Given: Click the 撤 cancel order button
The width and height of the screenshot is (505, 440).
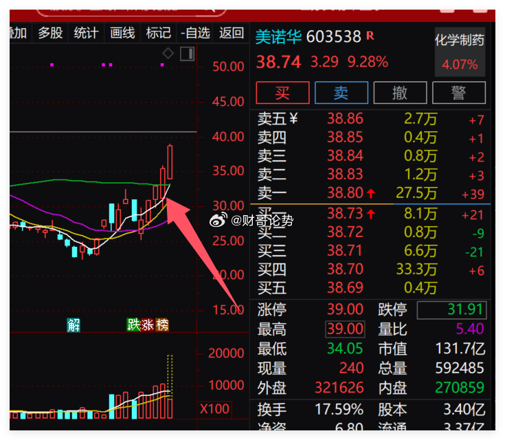Looking at the screenshot, I should click(400, 93).
